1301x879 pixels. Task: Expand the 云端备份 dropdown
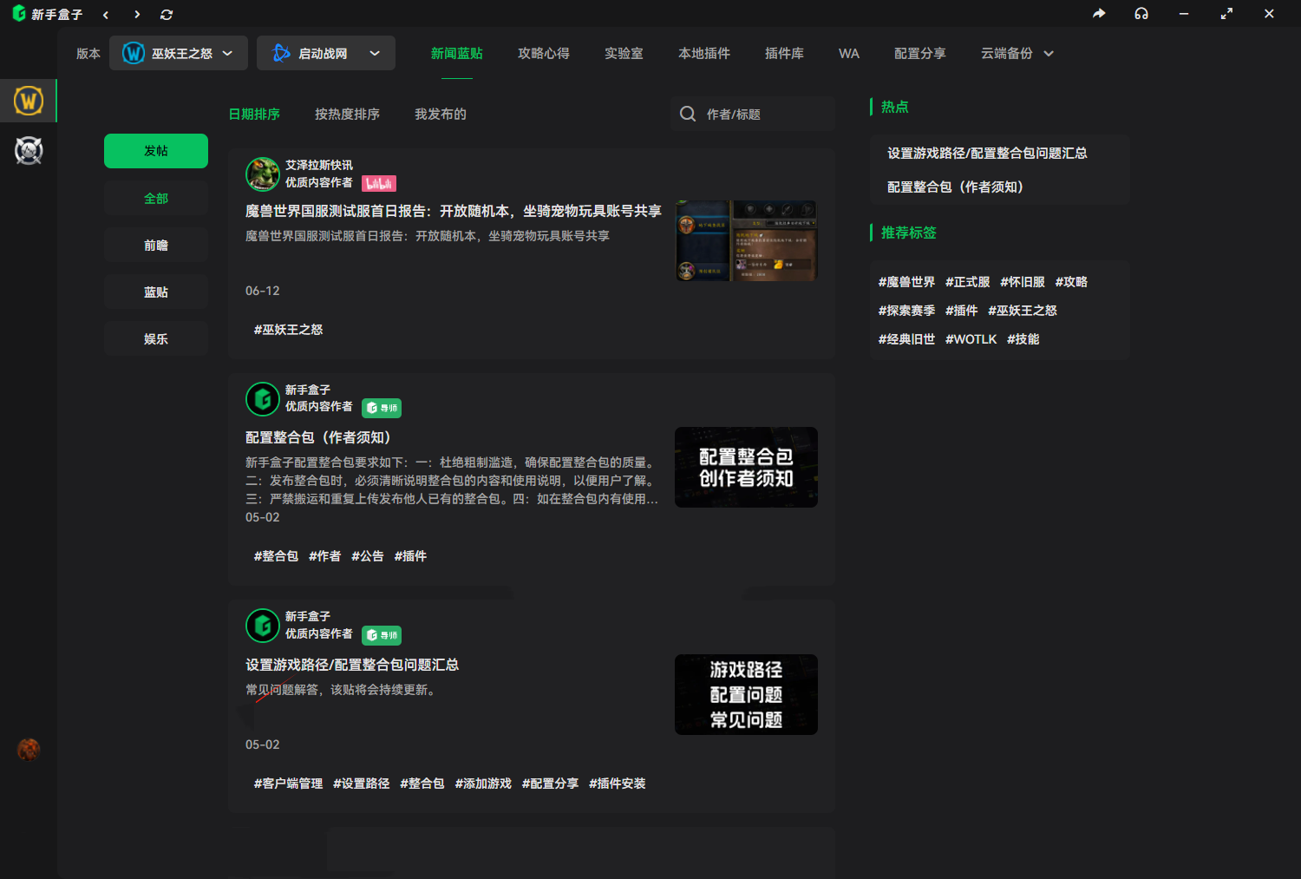1017,53
